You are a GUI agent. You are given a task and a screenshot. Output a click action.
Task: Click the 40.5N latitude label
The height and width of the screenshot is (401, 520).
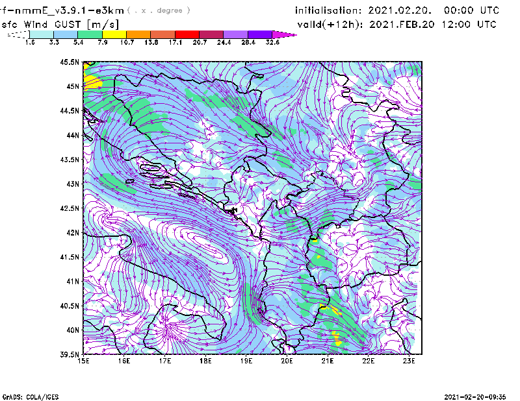(x=70, y=306)
